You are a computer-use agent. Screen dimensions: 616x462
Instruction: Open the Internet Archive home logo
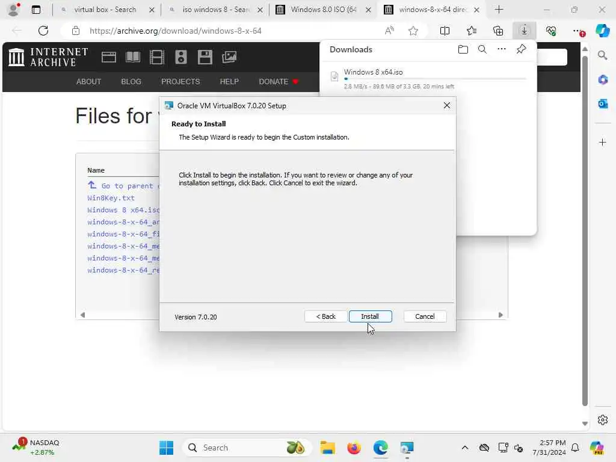click(x=48, y=57)
